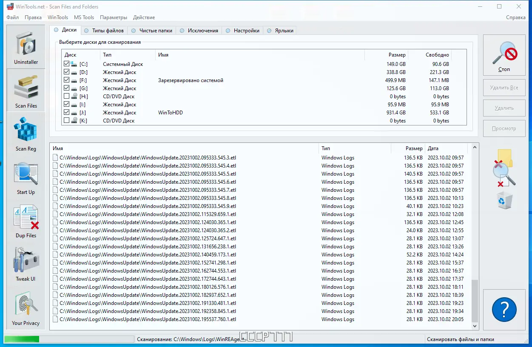Open the Dup Files tool
Image resolution: width=532 pixels, height=347 pixels.
coord(26,220)
